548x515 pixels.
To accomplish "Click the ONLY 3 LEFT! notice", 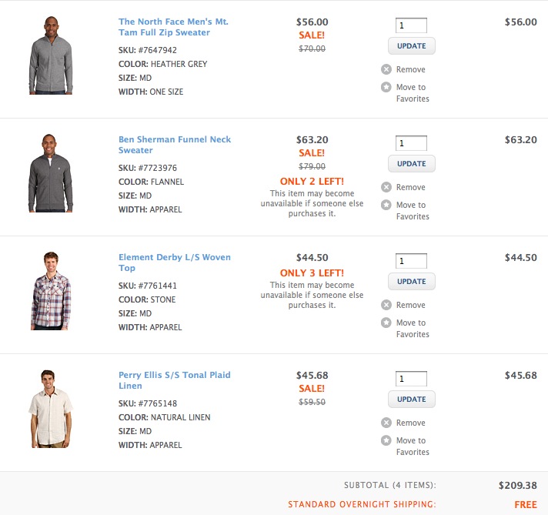I will (312, 273).
